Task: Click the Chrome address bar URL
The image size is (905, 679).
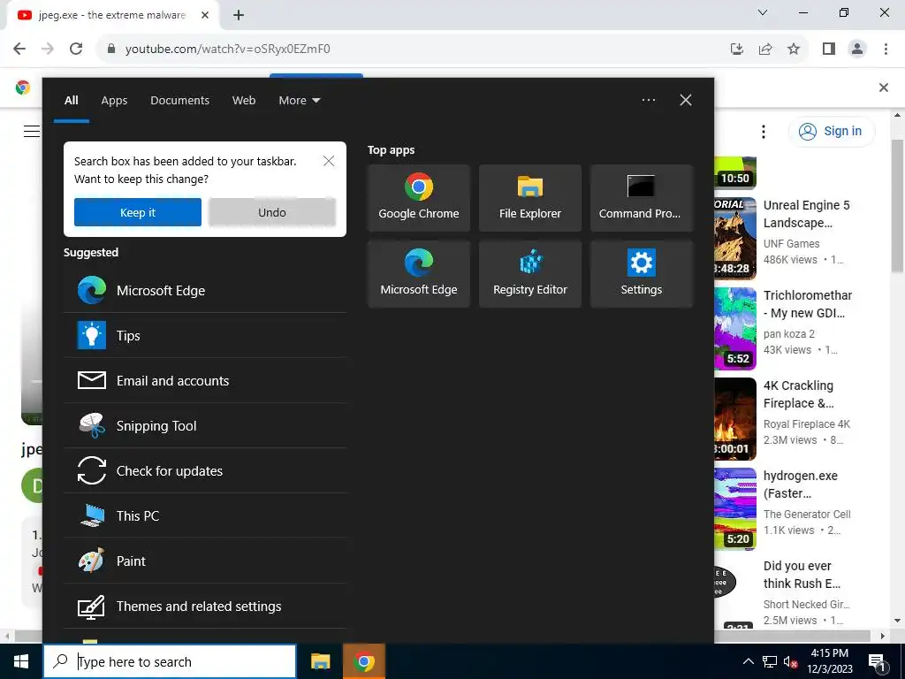Action: click(x=227, y=49)
